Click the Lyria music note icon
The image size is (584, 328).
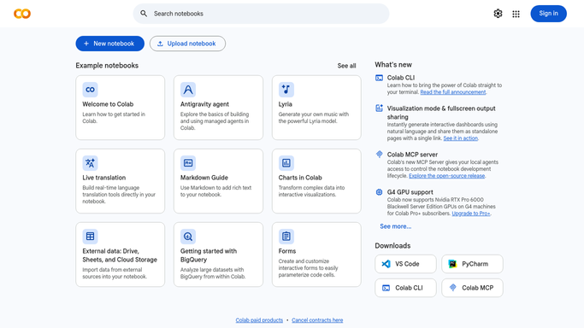coord(286,90)
